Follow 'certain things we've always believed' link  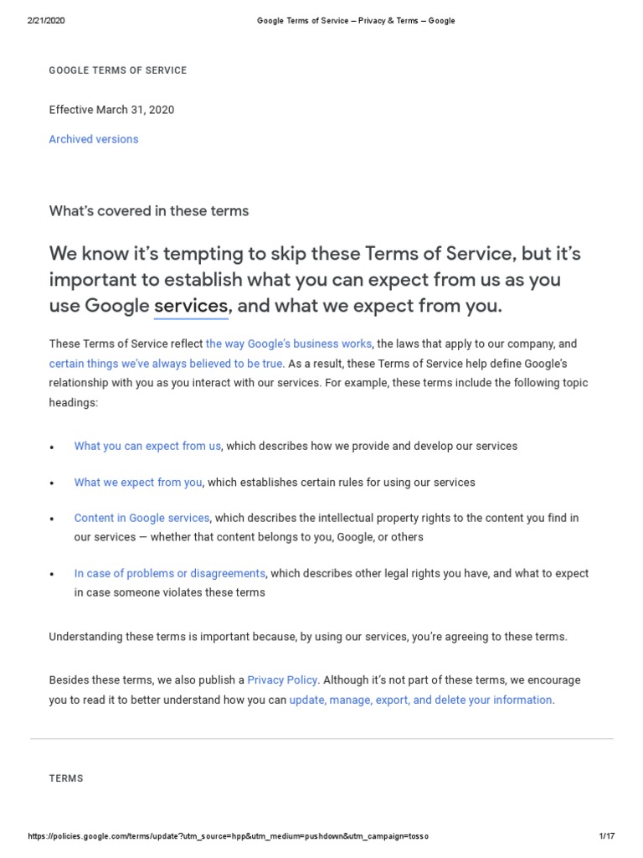166,364
